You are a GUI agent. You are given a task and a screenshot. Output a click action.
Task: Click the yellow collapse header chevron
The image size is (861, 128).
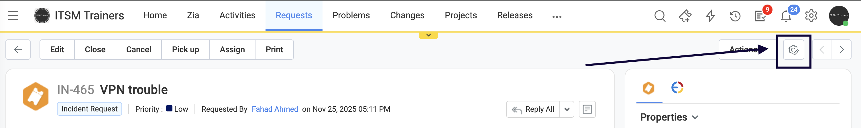click(428, 35)
